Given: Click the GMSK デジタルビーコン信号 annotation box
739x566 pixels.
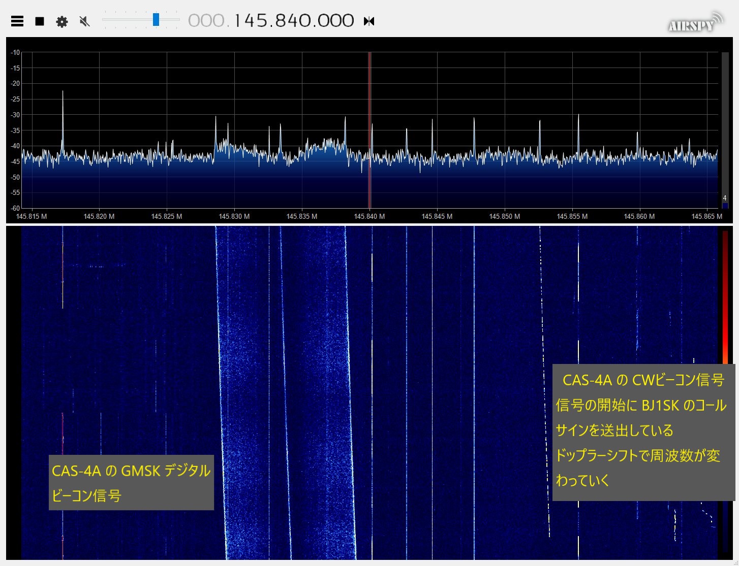Looking at the screenshot, I should pyautogui.click(x=131, y=483).
